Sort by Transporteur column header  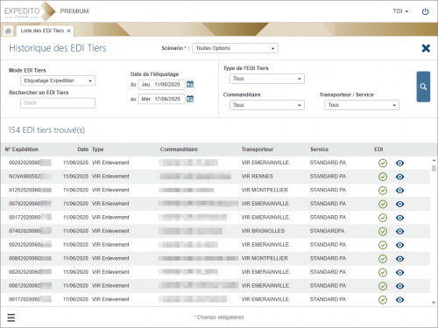point(258,150)
